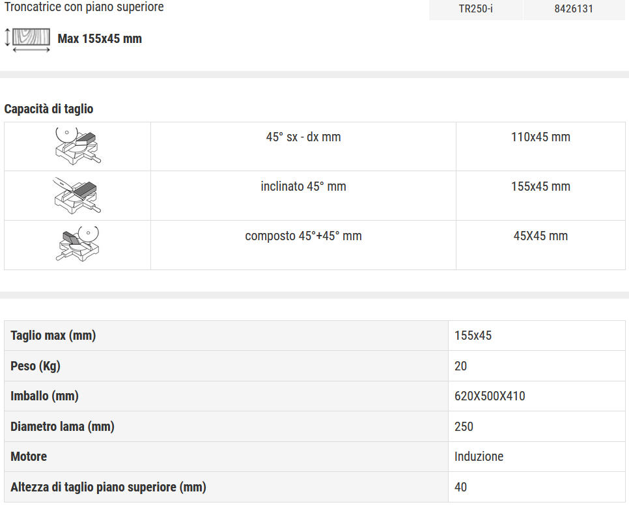Click the 620X500X410 packaging value
This screenshot has height=509, width=629.
tap(490, 396)
